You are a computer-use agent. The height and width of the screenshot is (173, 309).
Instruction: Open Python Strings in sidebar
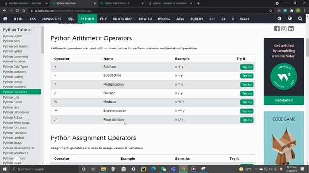13,82
